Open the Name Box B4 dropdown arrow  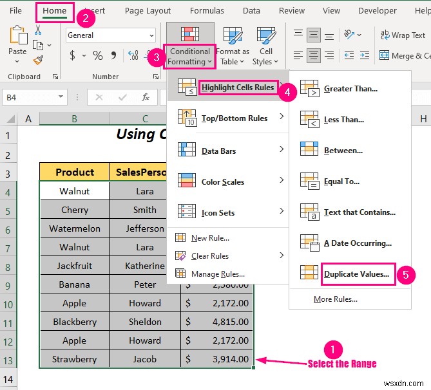click(x=61, y=97)
